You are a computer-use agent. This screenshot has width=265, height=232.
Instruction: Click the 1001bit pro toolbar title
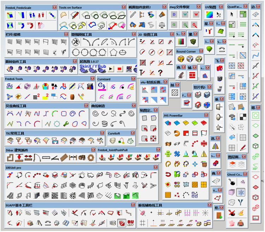13,168
